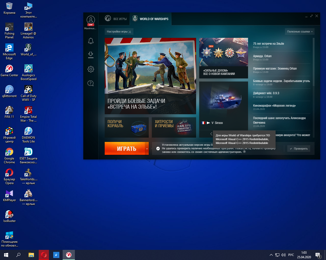Screen dimensions: 326x260
Task: Select qBittorrent desktop icon
Action: click(x=9, y=91)
